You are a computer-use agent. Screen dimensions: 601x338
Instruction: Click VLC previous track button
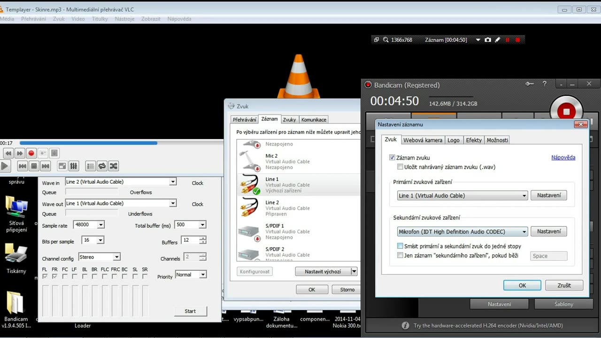22,166
